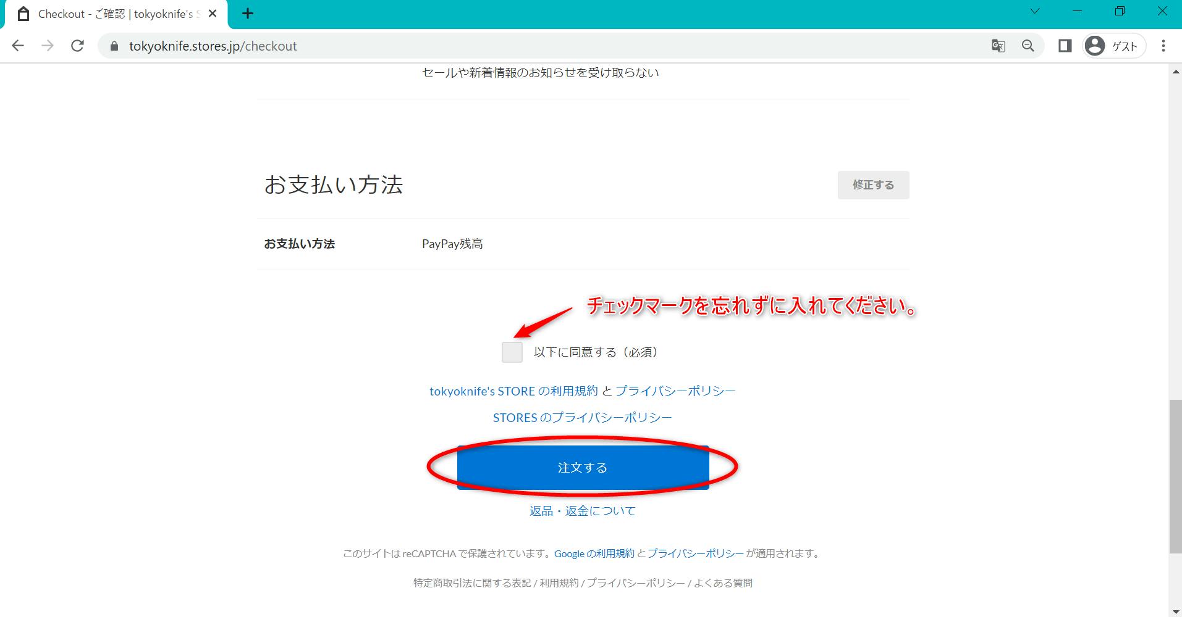Click 修正する for payment method
The height and width of the screenshot is (617, 1182).
873,185
